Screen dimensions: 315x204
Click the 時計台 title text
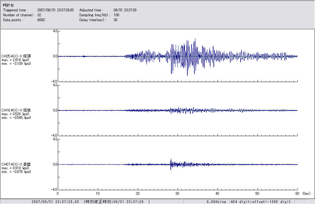point(8,5)
